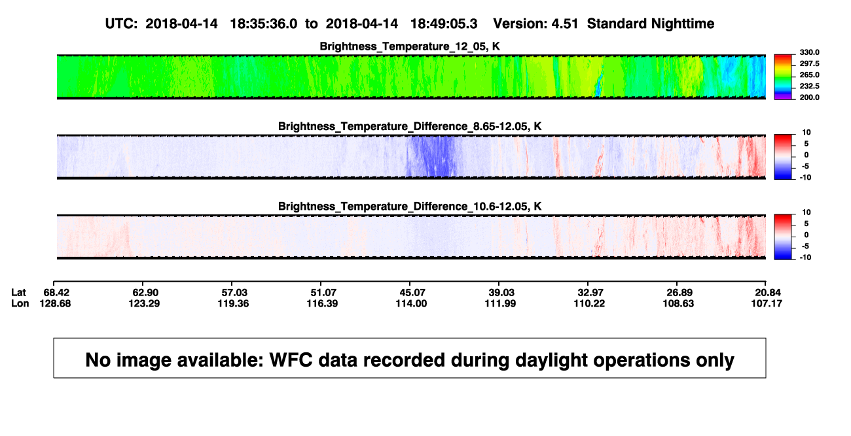Click longitude value 110.22
The image size is (851, 436).
[x=589, y=303]
